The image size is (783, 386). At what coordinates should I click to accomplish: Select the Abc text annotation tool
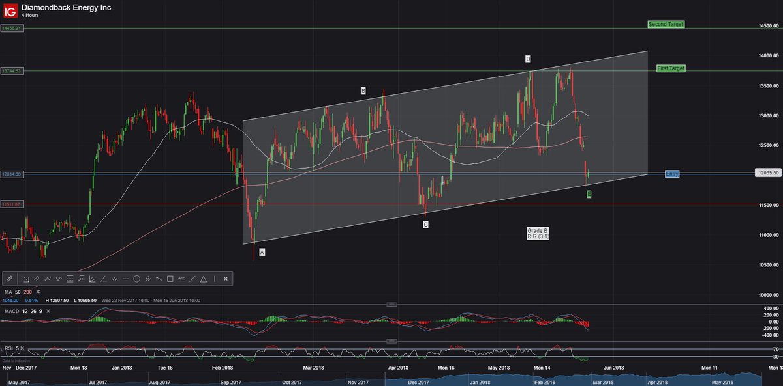pyautogui.click(x=181, y=279)
